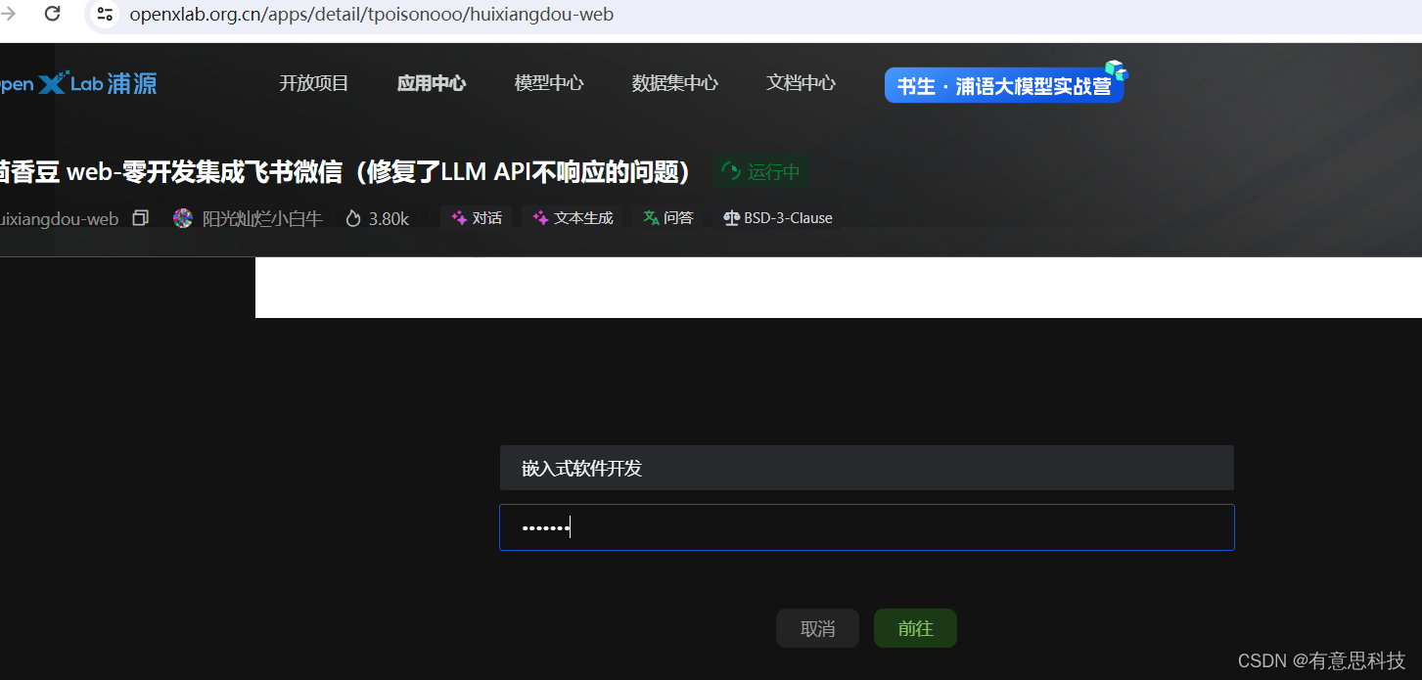This screenshot has width=1422, height=680.
Task: Open the 书生·浦语大模型实战营 banner
Action: pyautogui.click(x=1005, y=84)
